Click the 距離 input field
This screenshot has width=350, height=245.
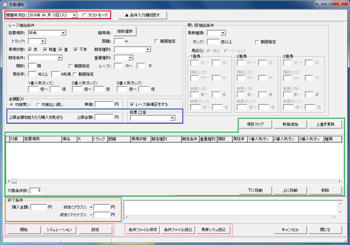119,41
